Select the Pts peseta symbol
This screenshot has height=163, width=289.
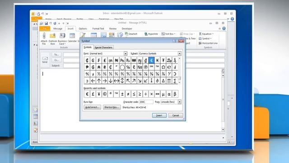point(122,60)
